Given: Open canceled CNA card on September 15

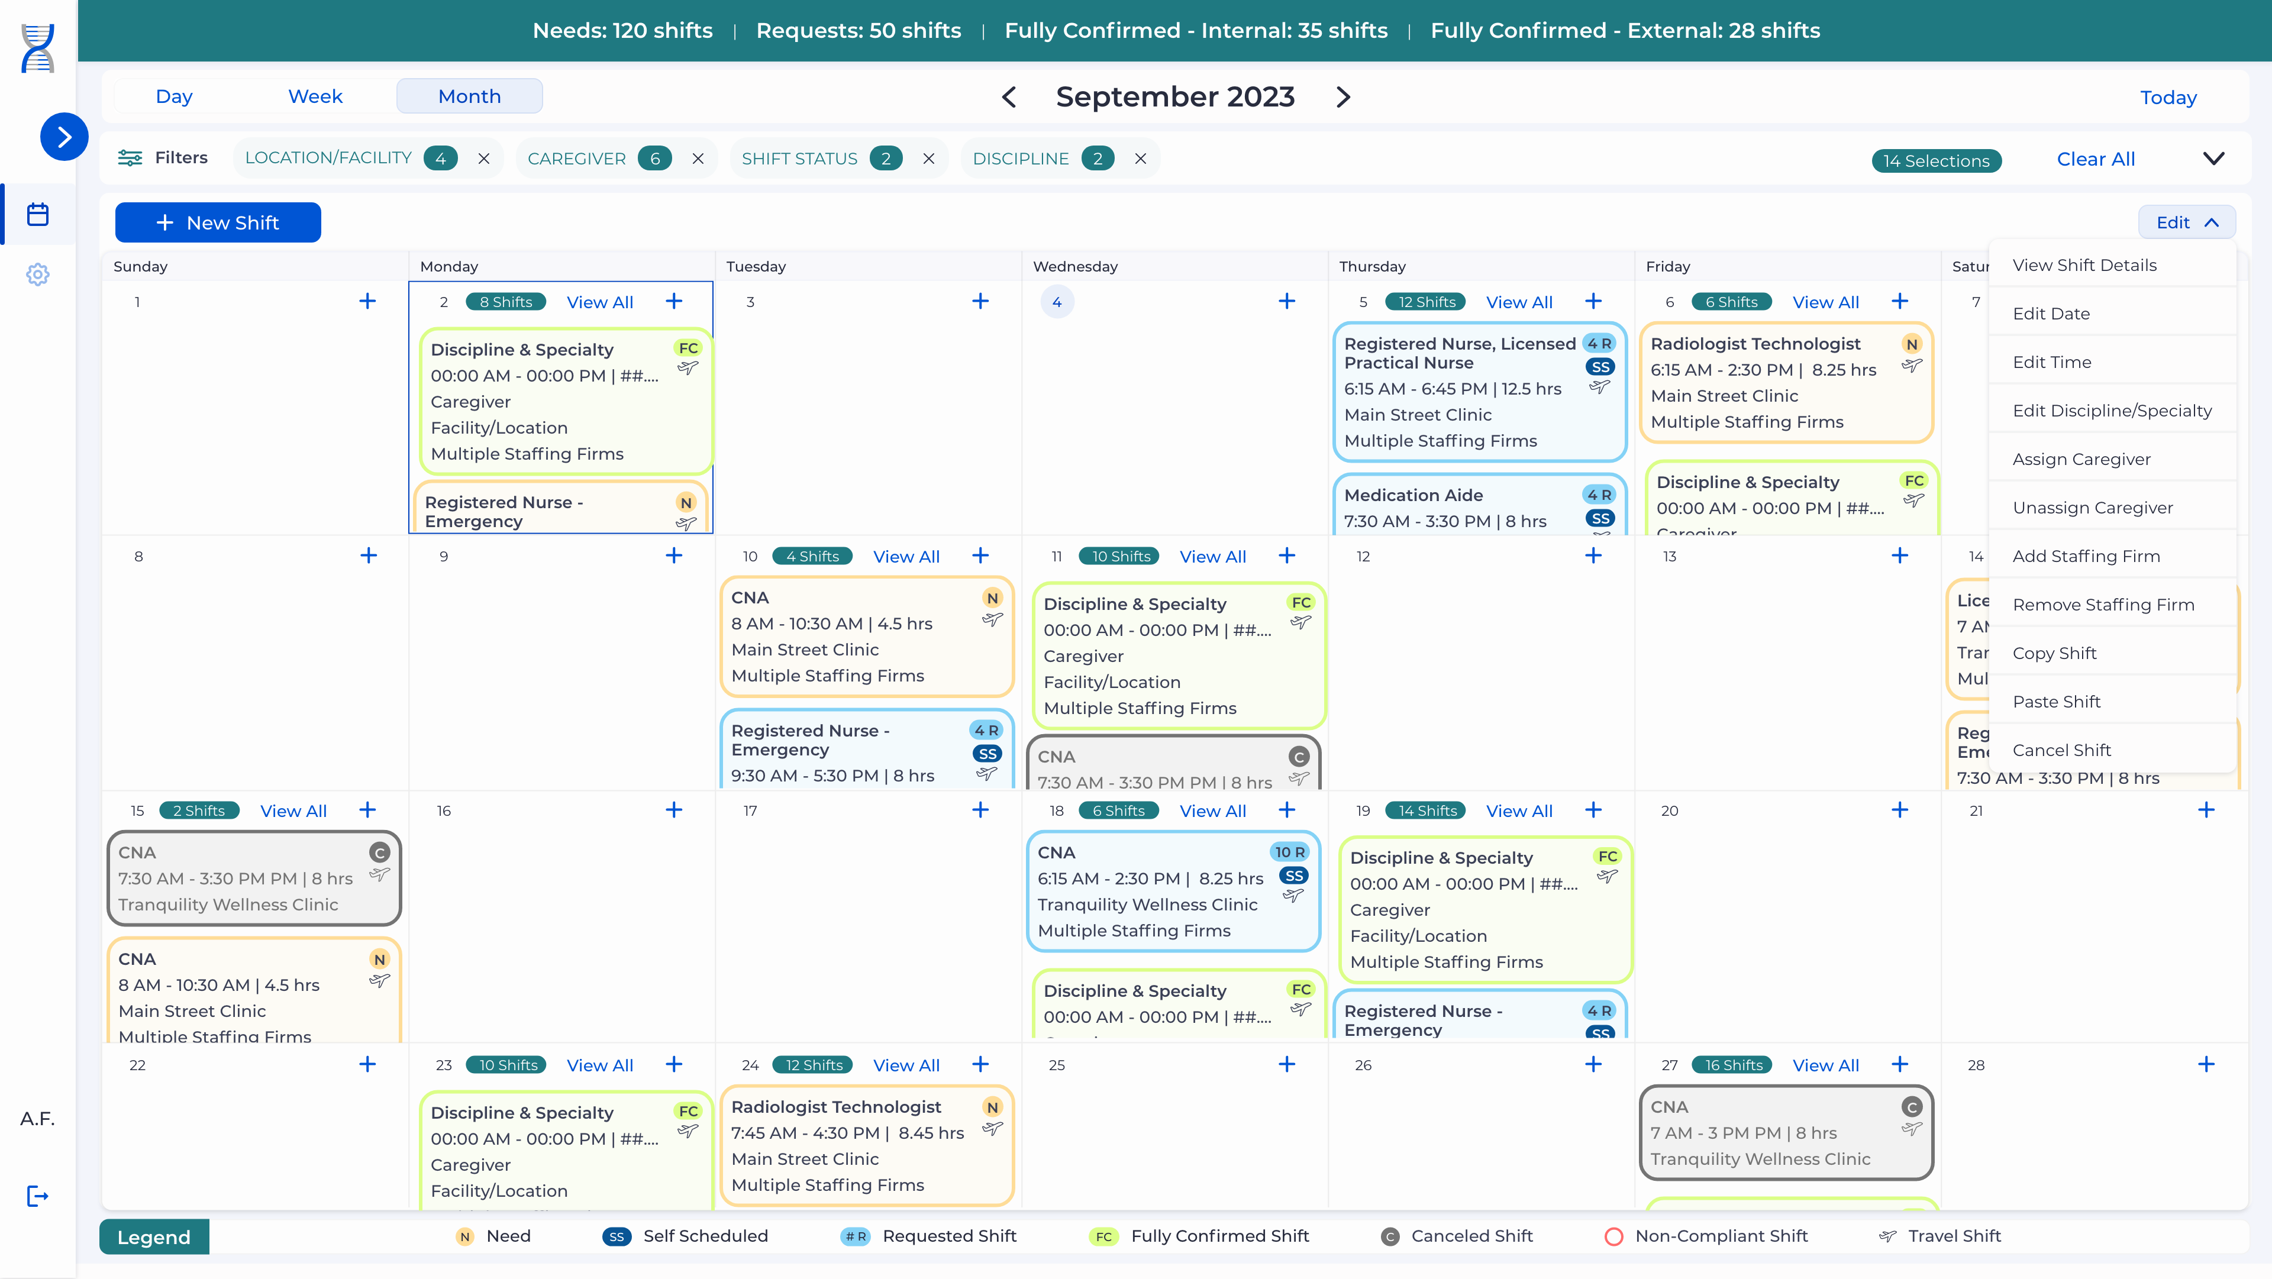Looking at the screenshot, I should (x=254, y=878).
